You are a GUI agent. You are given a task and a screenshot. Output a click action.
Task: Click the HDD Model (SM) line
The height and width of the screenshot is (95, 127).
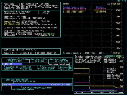pyautogui.click(x=30, y=25)
